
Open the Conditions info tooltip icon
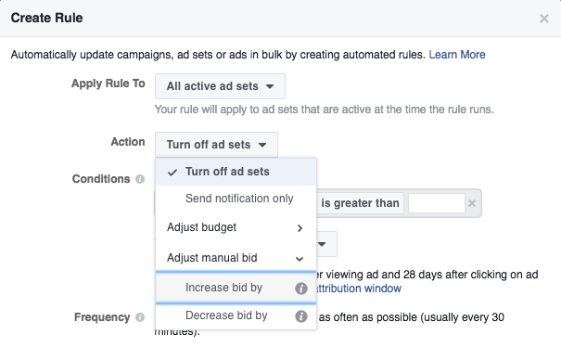tap(140, 179)
